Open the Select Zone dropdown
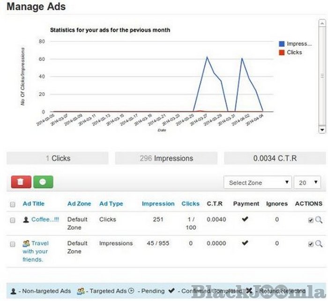 (257, 182)
